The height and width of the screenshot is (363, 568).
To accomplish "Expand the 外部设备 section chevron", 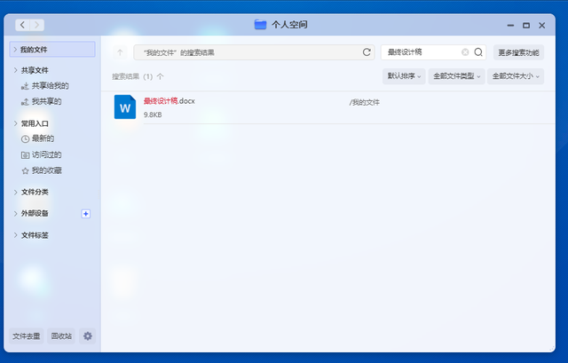I will 16,213.
